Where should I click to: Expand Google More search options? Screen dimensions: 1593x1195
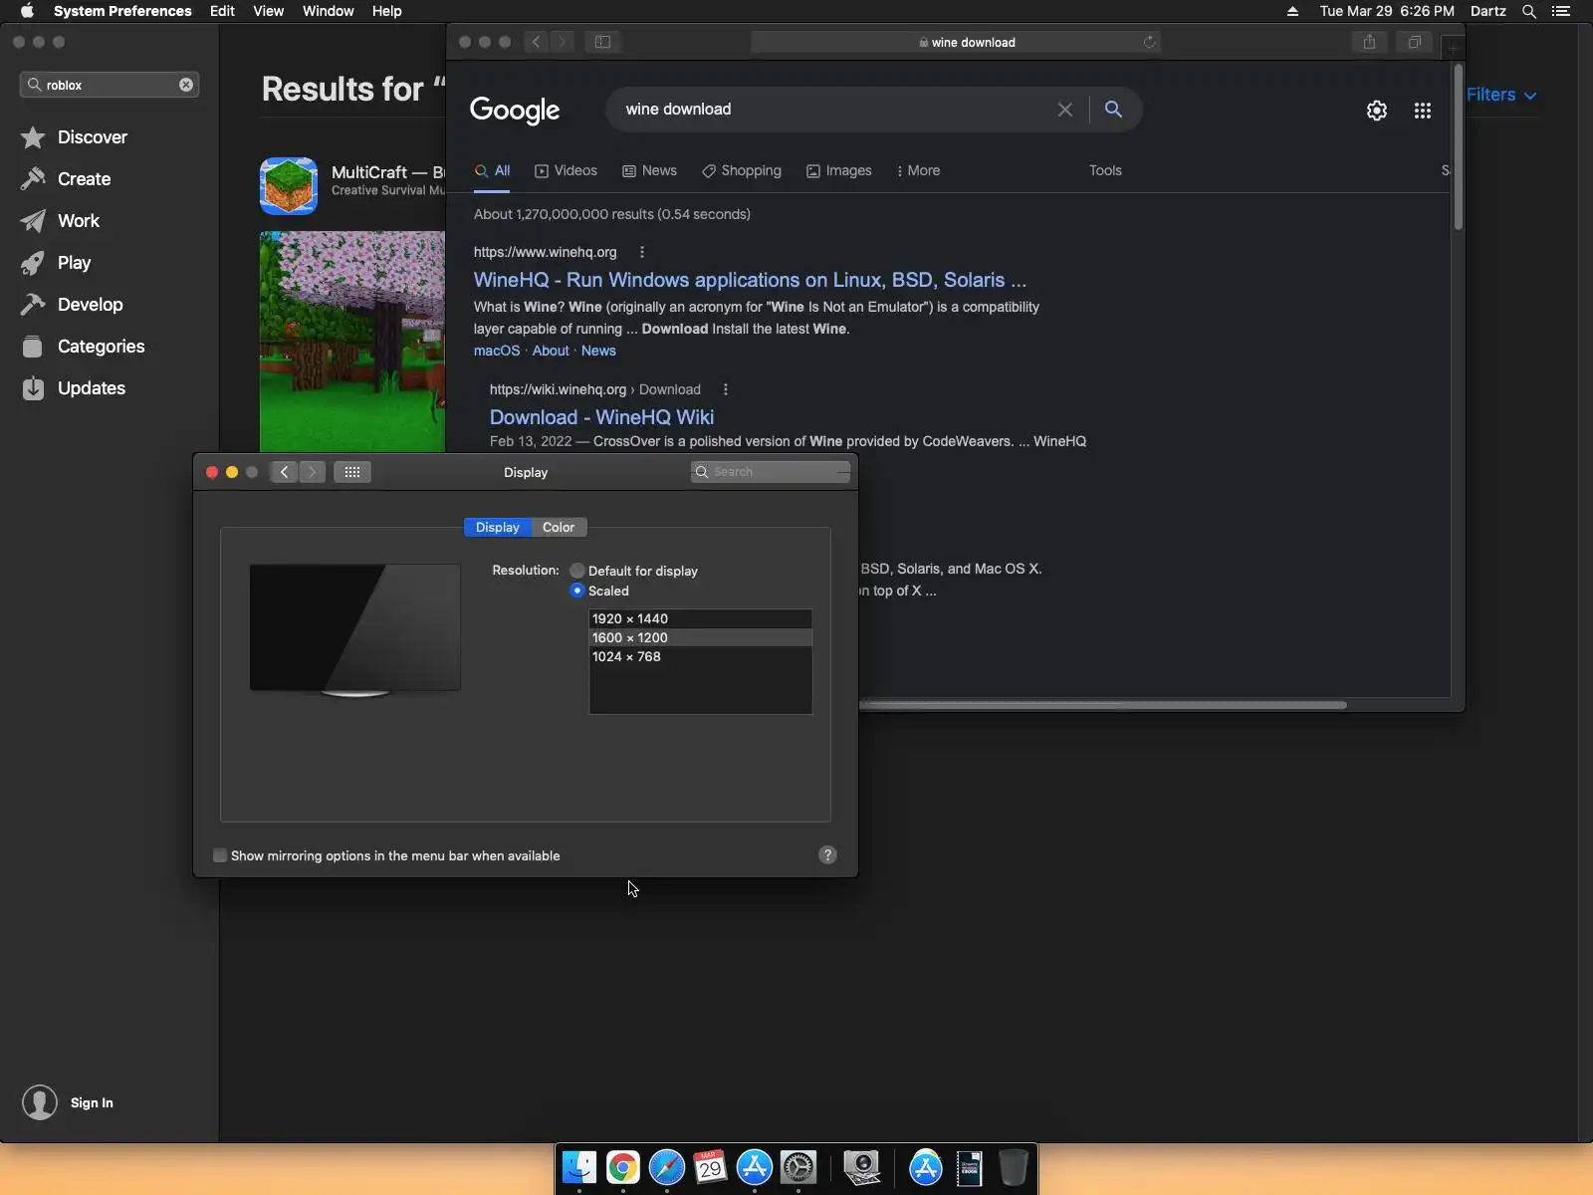918,170
